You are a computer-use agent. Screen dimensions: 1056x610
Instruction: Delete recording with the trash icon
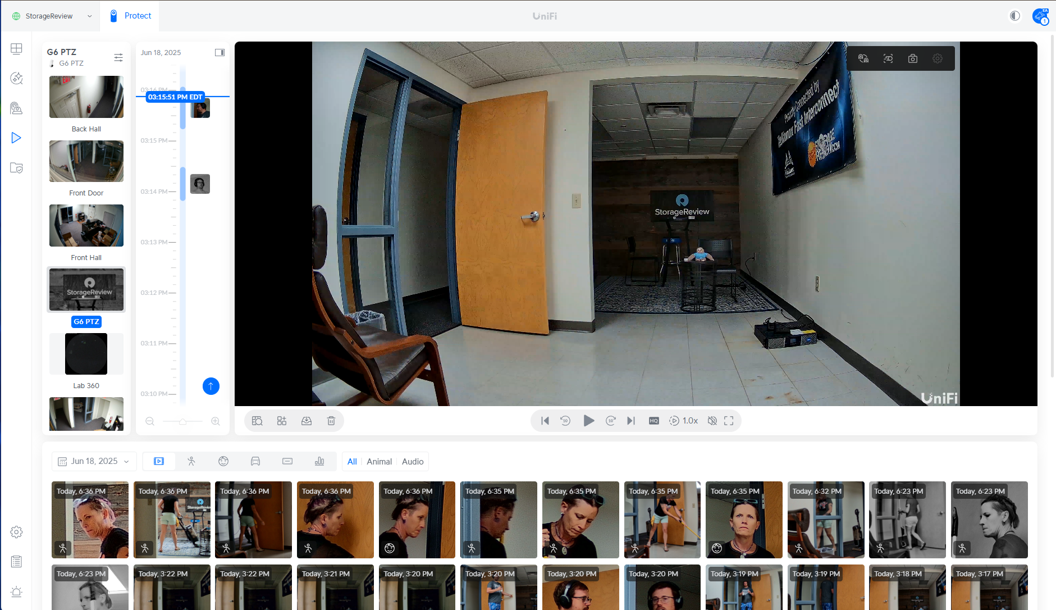point(331,421)
